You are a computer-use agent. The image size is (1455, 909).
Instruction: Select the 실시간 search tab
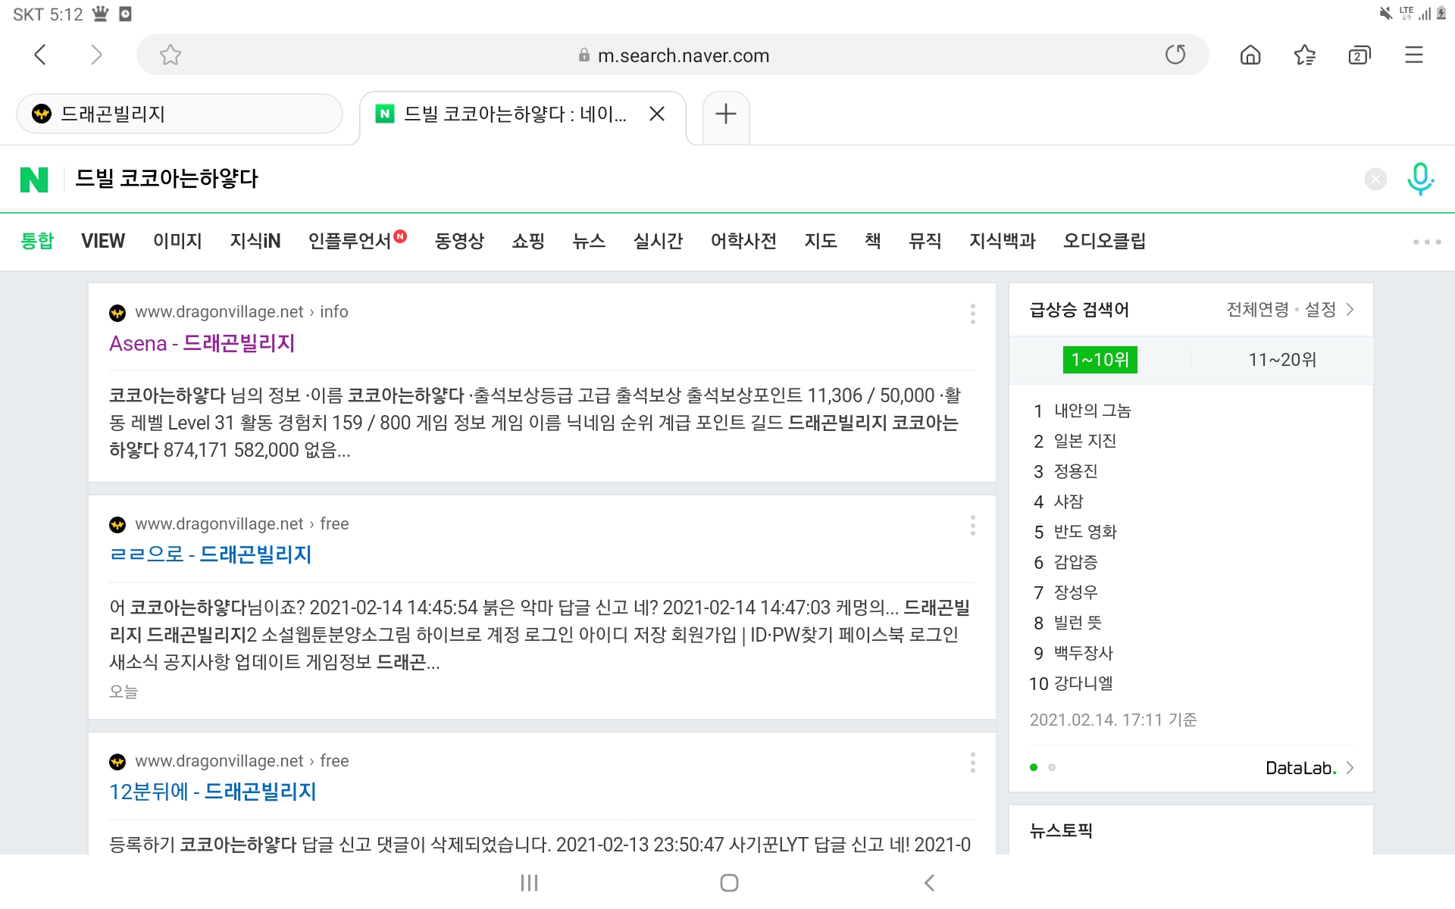(658, 241)
